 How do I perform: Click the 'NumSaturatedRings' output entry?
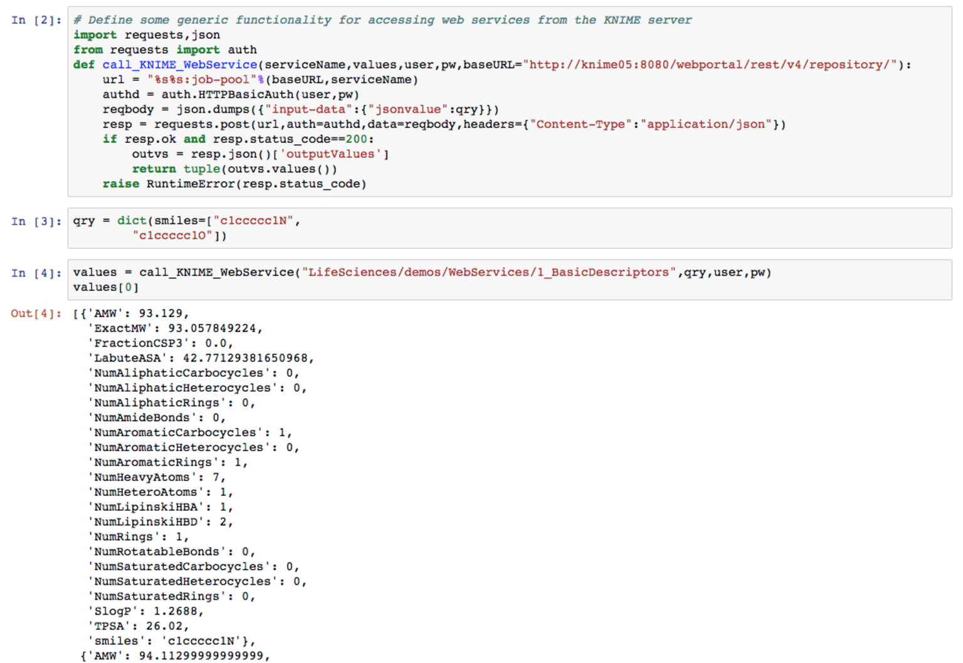click(172, 597)
